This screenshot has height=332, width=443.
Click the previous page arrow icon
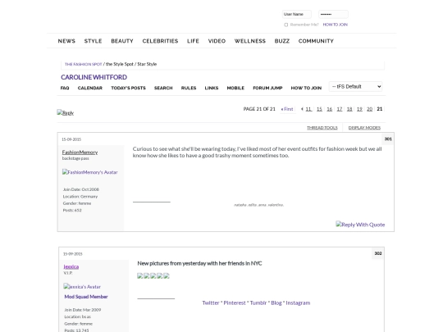(x=302, y=109)
